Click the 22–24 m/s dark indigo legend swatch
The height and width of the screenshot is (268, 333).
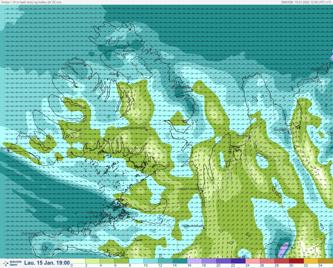(x=238, y=261)
